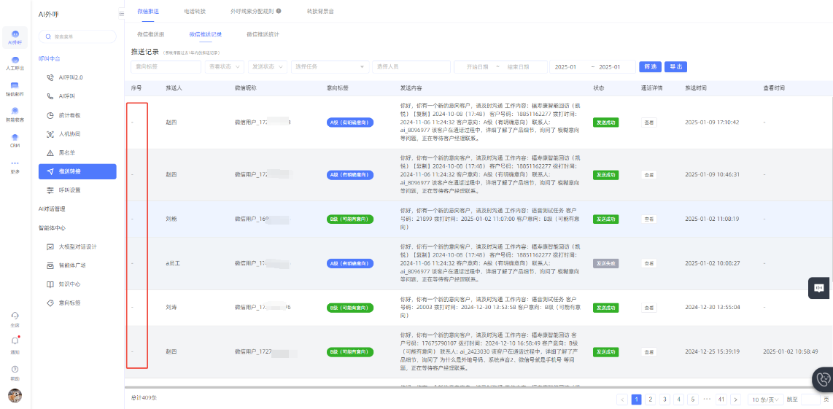Click the blue 筛选 filter button
Image resolution: width=833 pixels, height=409 pixels.
click(x=649, y=66)
